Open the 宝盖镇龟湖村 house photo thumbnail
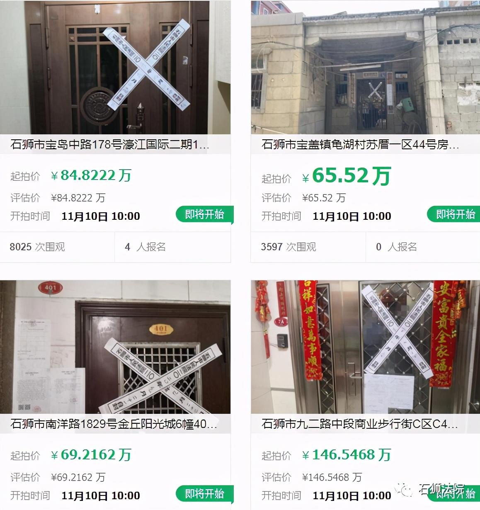The height and width of the screenshot is (510, 480). coord(365,68)
